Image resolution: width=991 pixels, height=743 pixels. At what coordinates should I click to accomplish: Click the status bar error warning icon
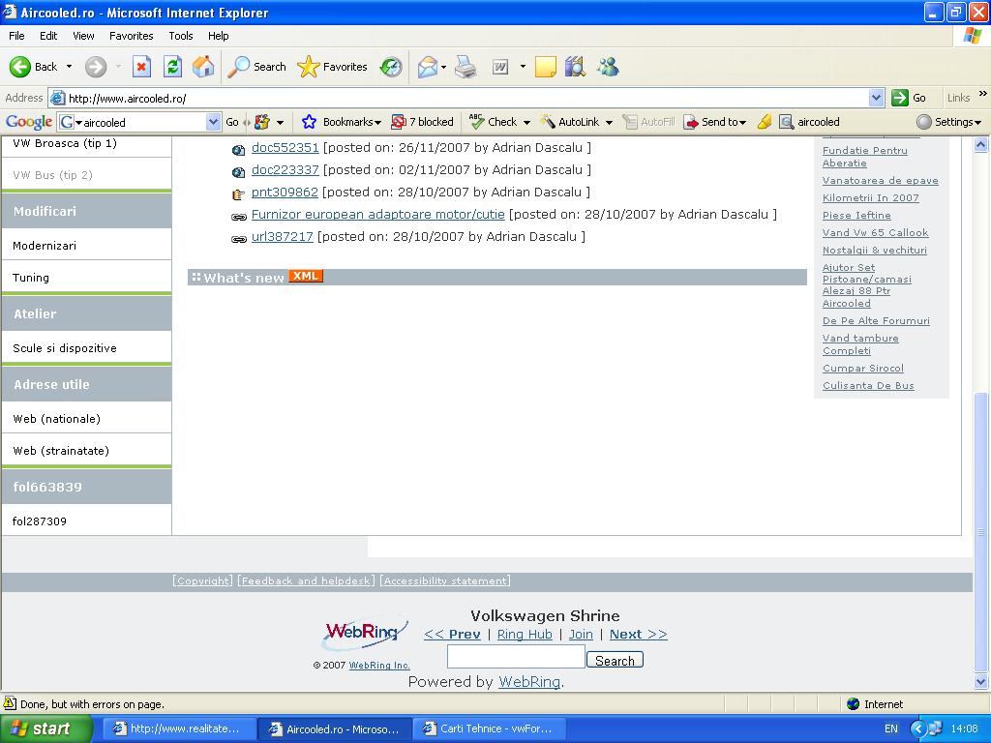(10, 703)
